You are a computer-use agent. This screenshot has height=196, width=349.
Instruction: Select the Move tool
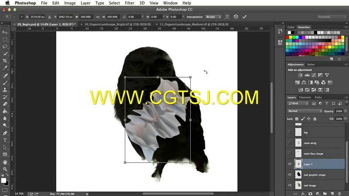tap(5, 32)
